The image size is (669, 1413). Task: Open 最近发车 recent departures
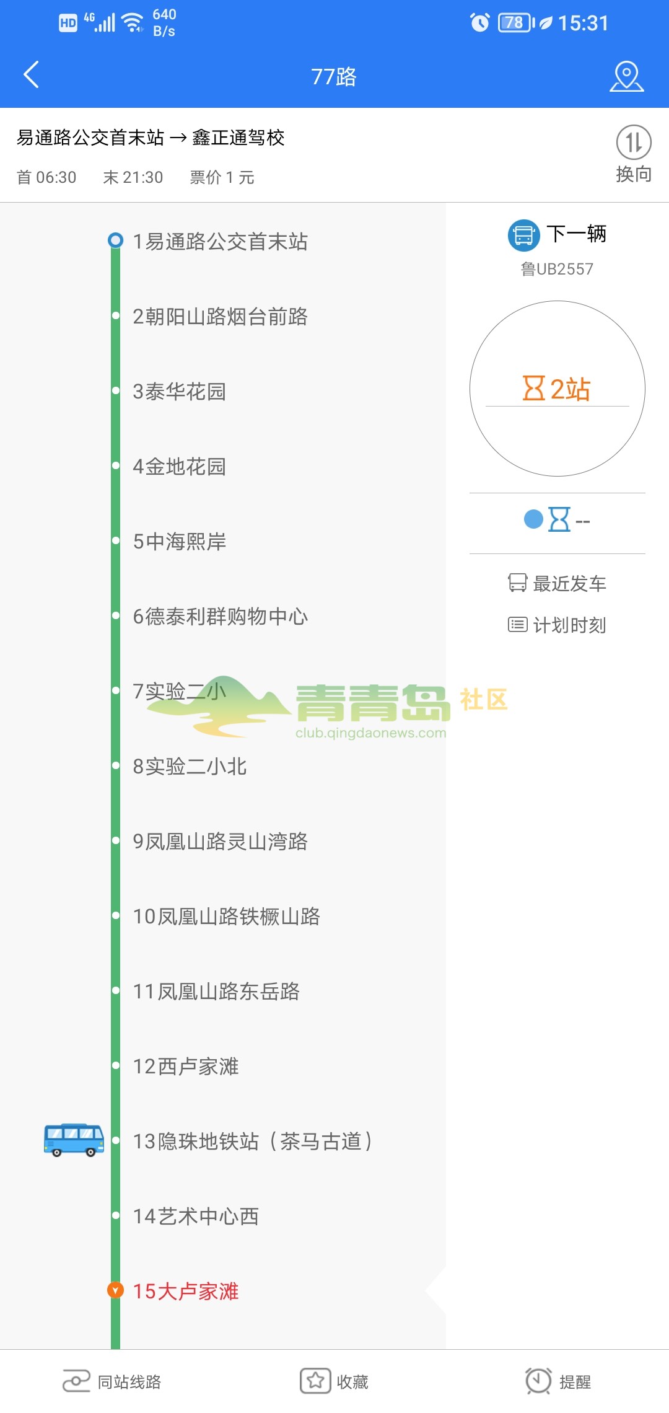click(557, 583)
